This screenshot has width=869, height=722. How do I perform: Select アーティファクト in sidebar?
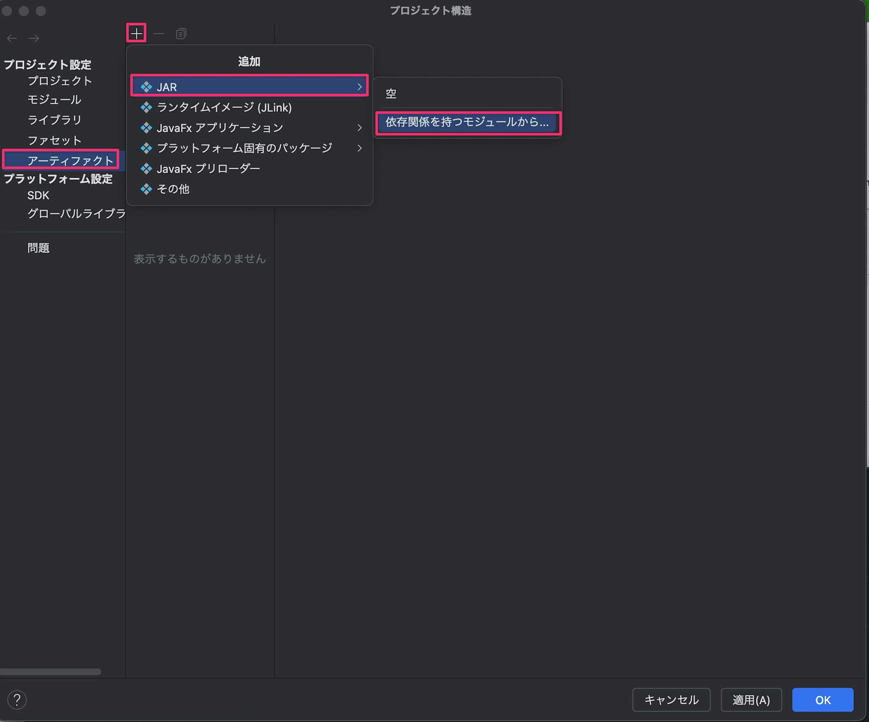click(x=63, y=160)
